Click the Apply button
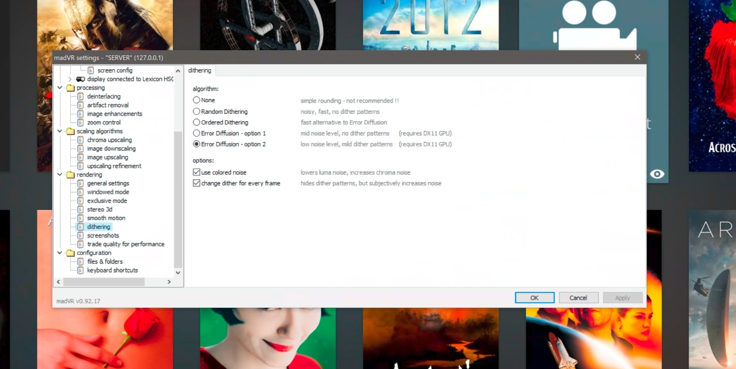The width and height of the screenshot is (736, 369). pos(622,298)
